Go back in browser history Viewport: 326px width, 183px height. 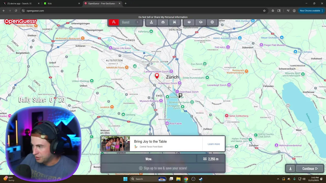4,11
